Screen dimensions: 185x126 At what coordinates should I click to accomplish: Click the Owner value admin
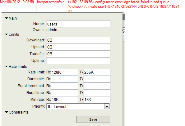[x=52, y=30]
